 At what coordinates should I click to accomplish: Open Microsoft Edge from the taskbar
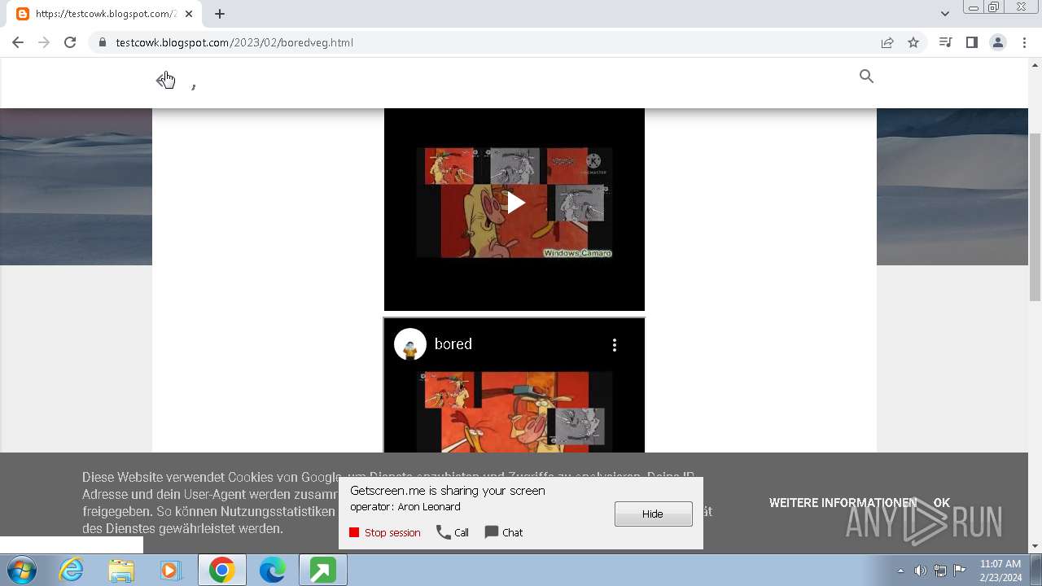[x=272, y=571]
